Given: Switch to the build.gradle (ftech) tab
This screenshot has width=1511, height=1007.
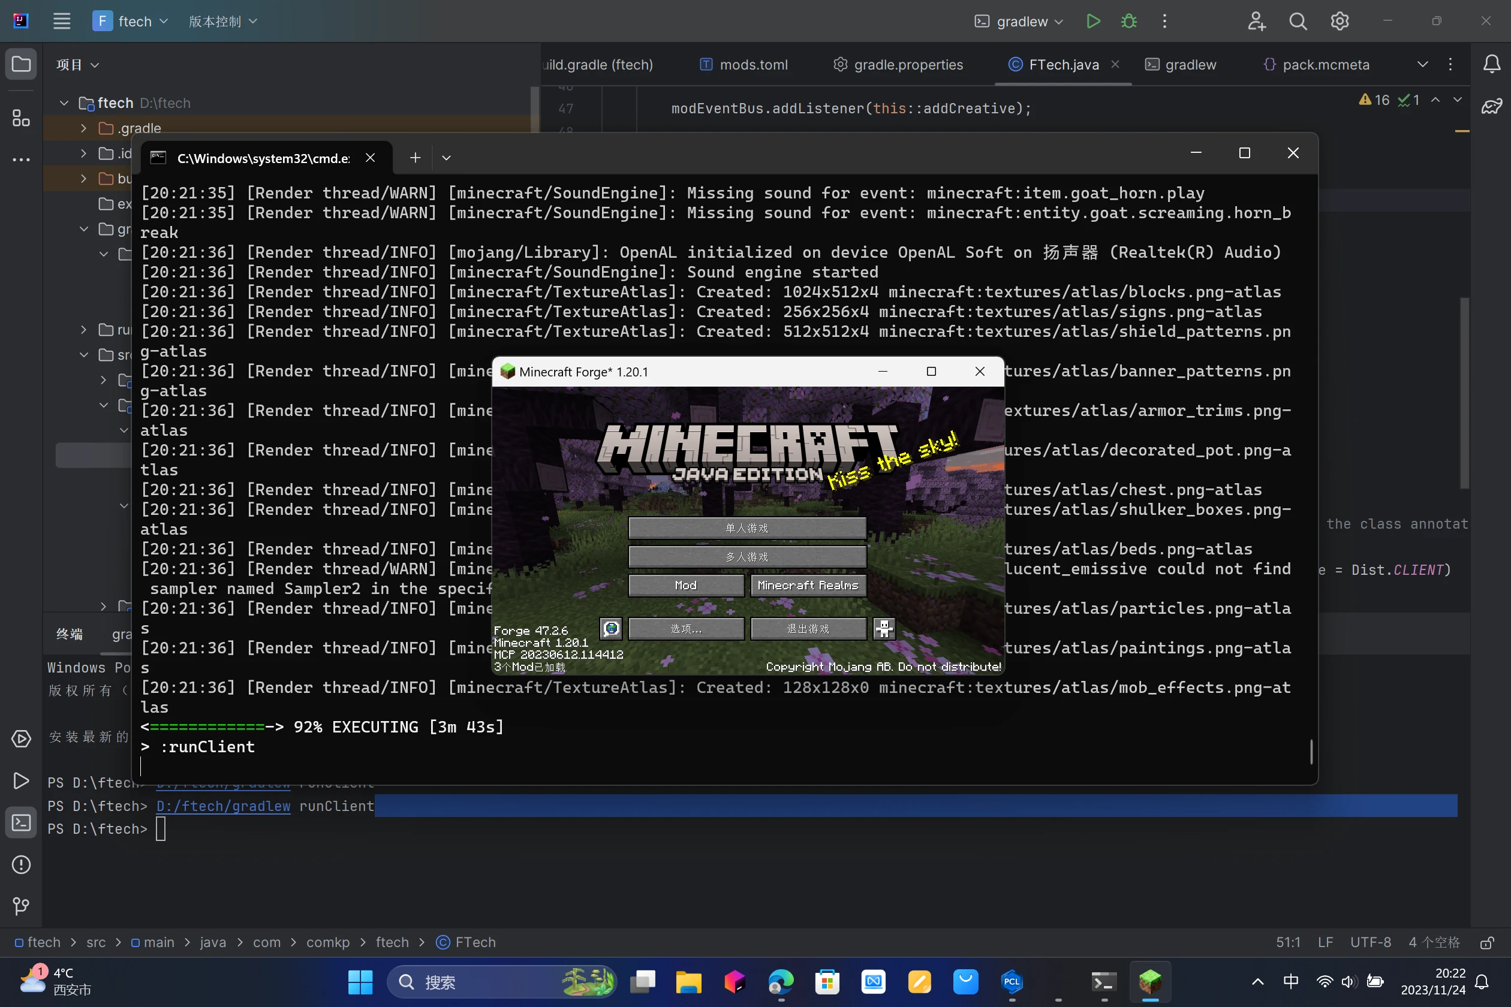Looking at the screenshot, I should [597, 65].
